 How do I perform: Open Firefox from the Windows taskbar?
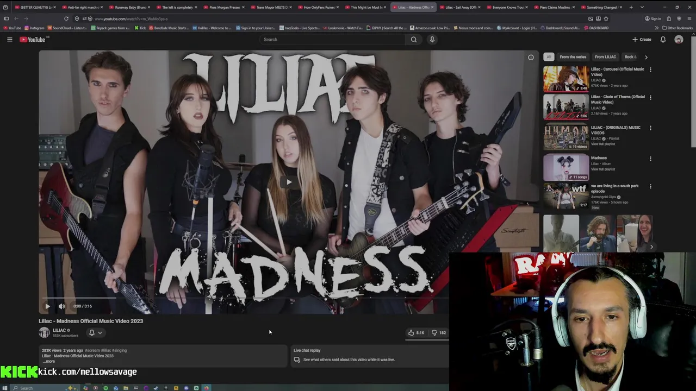coord(206,388)
